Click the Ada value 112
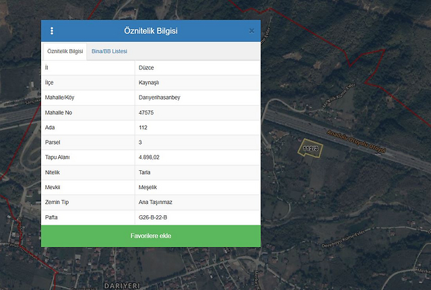 (x=143, y=127)
